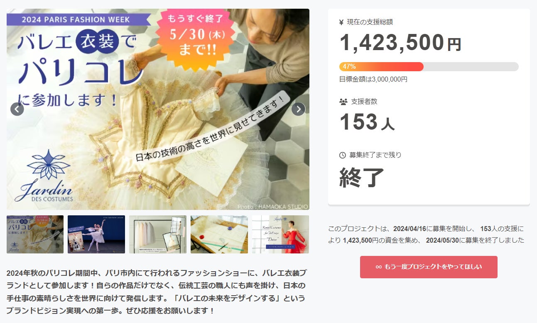Viewport: 537px width, 323px height.
Task: Click the supporters group icon beside 支援者数
Action: coord(343,101)
